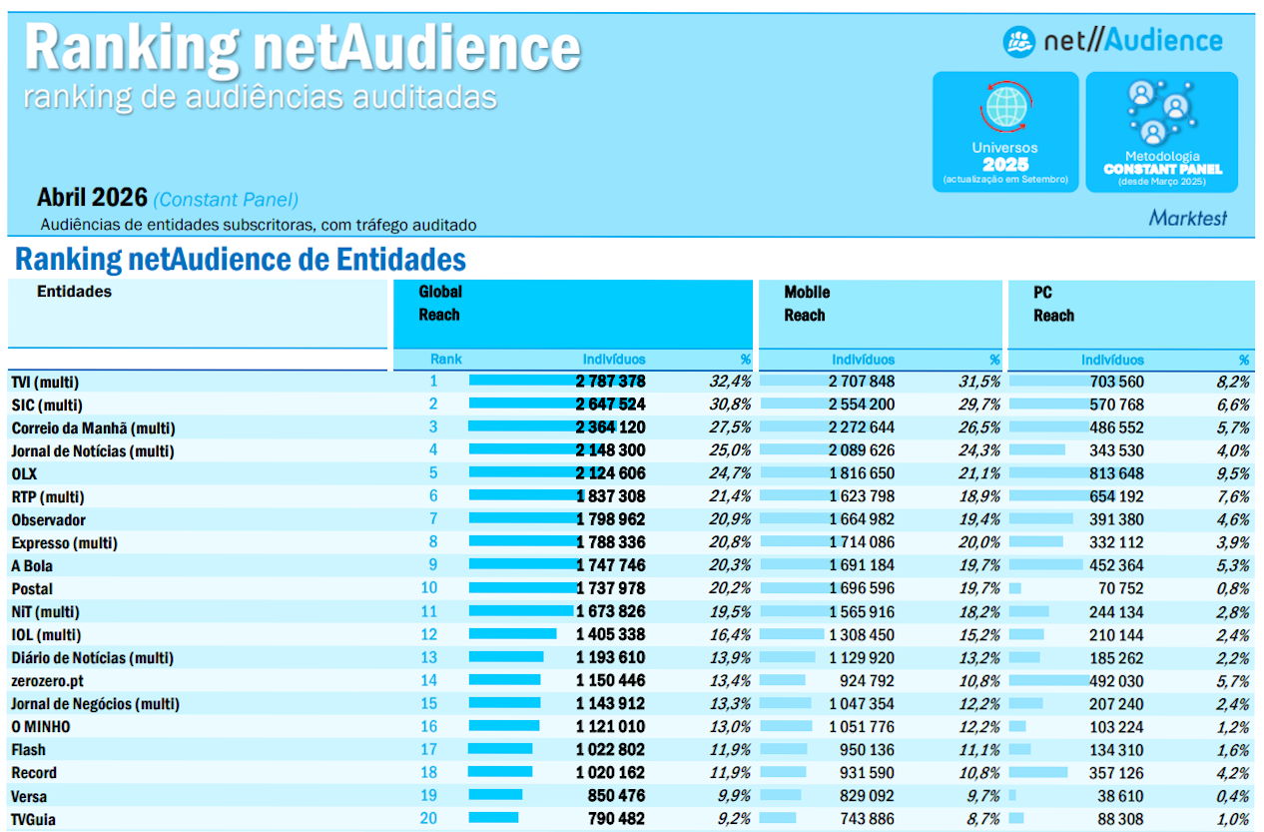This screenshot has height=832, width=1264.
Task: Click the Global Reach column header
Action: pos(440,304)
